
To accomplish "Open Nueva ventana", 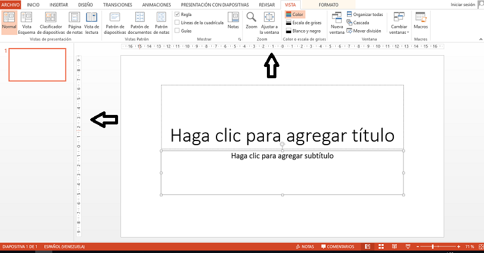I will (x=337, y=18).
